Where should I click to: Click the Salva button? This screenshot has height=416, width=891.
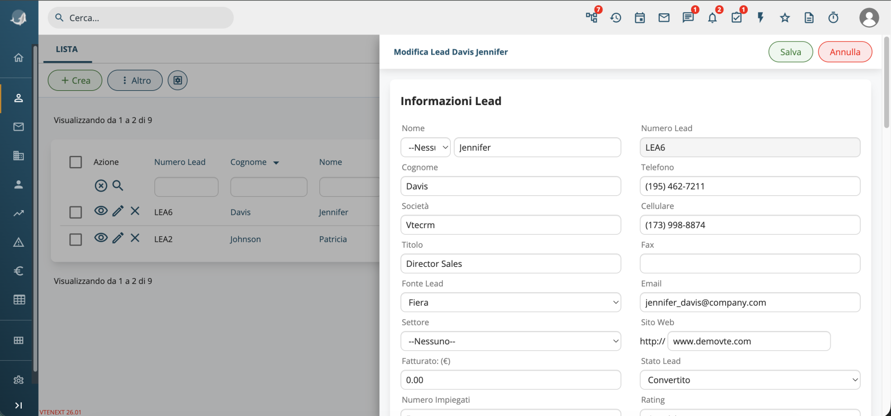tap(790, 51)
